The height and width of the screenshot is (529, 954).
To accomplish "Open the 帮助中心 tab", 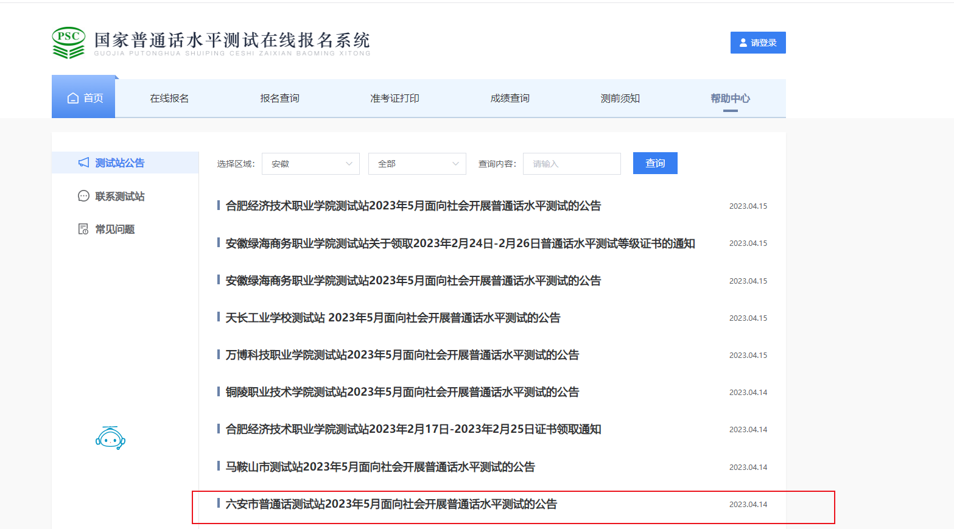I will [x=730, y=98].
